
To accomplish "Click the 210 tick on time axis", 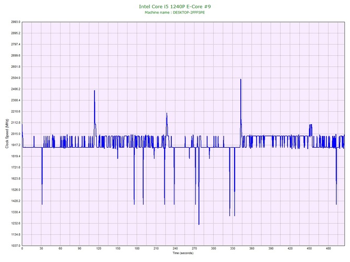I will coord(156,248).
